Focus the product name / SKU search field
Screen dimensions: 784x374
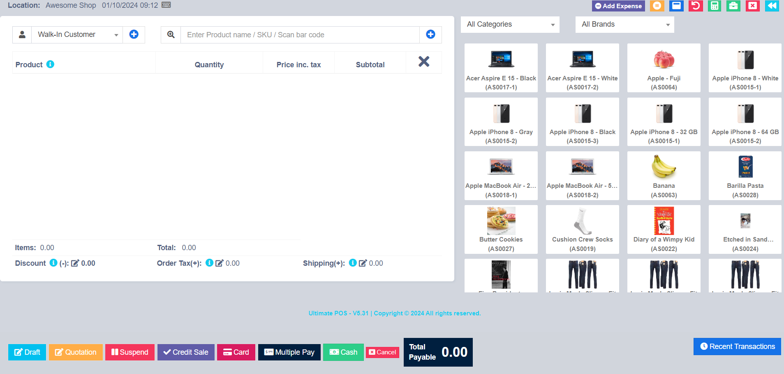coord(300,34)
